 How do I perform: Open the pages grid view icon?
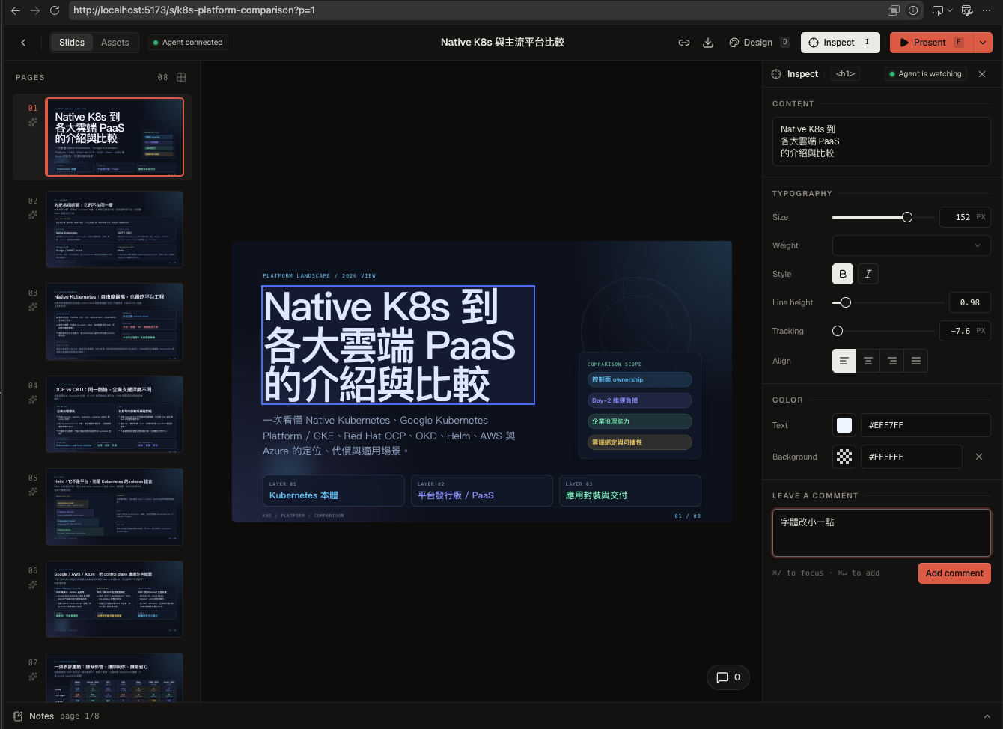[181, 77]
